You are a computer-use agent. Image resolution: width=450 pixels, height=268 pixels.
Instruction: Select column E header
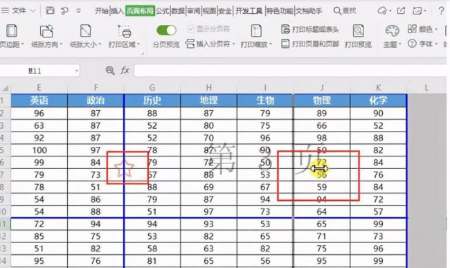tap(39, 88)
